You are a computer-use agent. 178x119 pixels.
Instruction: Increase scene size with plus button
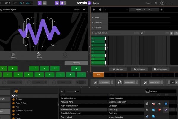coord(162,10)
